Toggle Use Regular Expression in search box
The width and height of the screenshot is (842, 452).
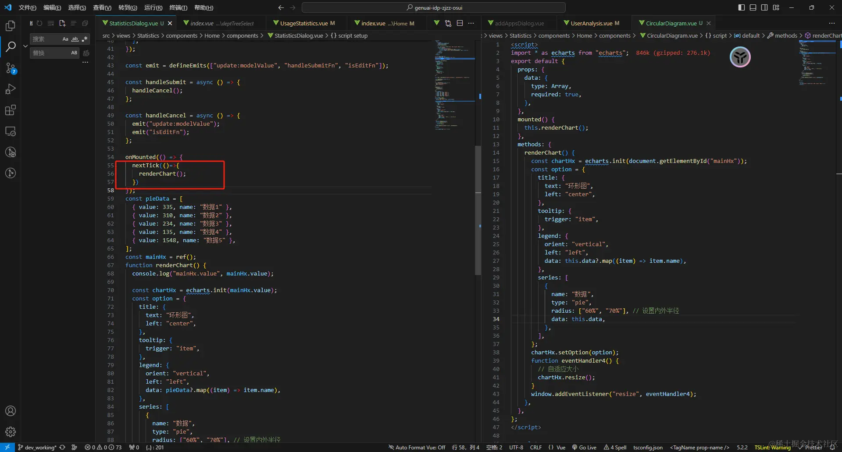click(x=85, y=39)
